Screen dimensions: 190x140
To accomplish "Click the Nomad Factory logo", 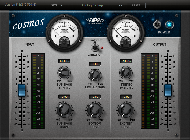I will [95, 21].
